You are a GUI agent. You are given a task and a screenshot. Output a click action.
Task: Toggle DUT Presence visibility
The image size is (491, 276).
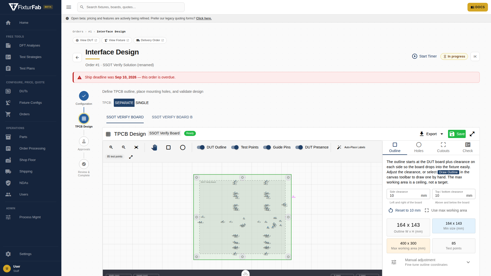pos(299,147)
